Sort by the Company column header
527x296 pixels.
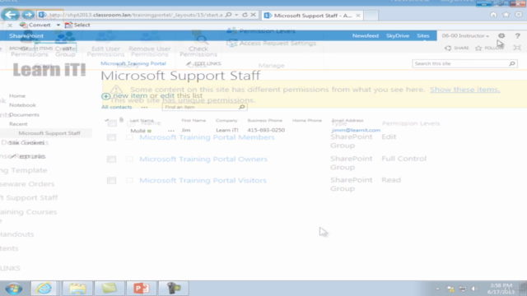[226, 120]
